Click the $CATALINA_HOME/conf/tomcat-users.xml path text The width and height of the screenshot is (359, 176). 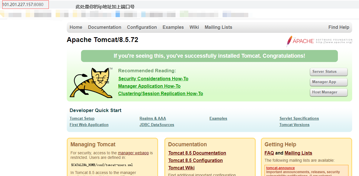(102, 165)
